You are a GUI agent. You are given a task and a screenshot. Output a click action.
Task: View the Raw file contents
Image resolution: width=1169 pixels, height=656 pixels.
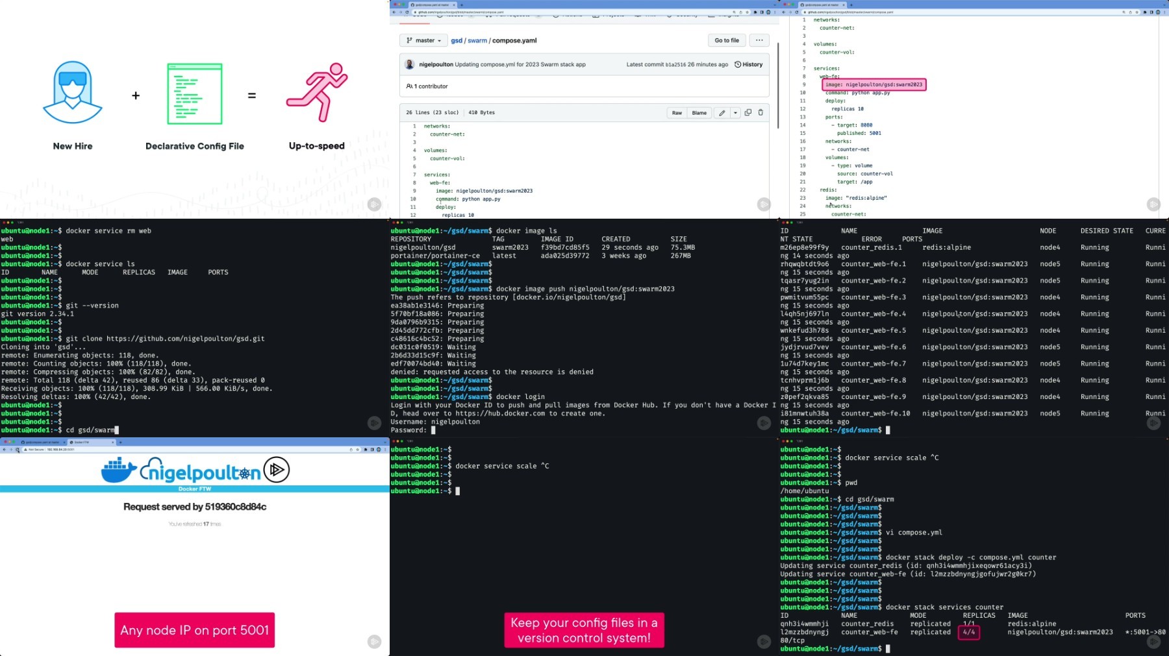(677, 113)
